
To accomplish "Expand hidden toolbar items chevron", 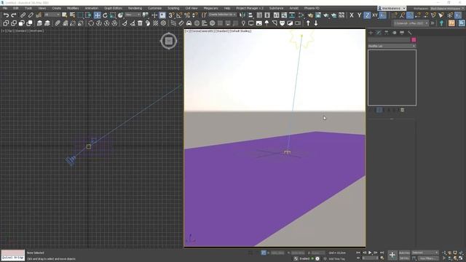I will (x=433, y=23).
